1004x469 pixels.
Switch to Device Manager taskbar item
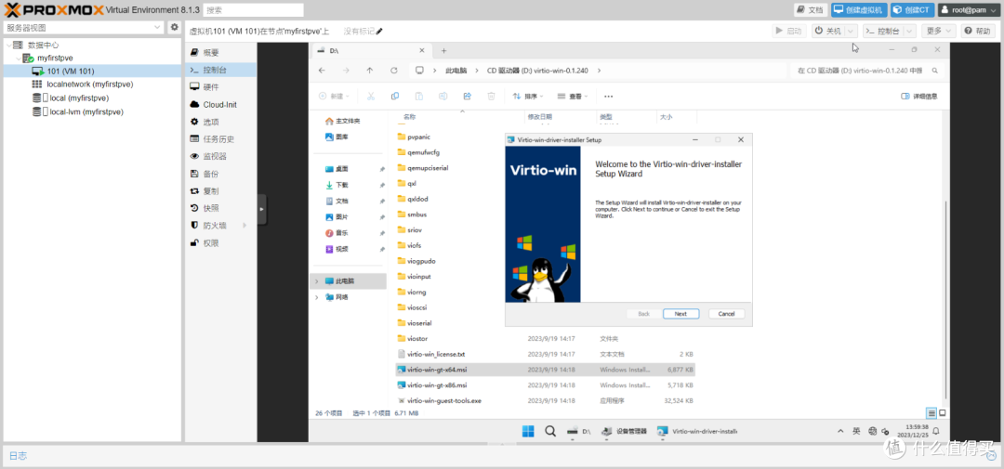[x=625, y=431]
